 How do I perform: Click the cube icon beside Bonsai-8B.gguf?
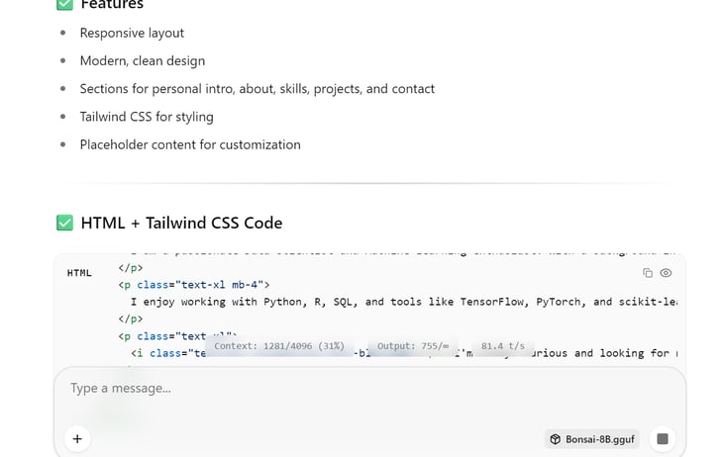coord(556,439)
